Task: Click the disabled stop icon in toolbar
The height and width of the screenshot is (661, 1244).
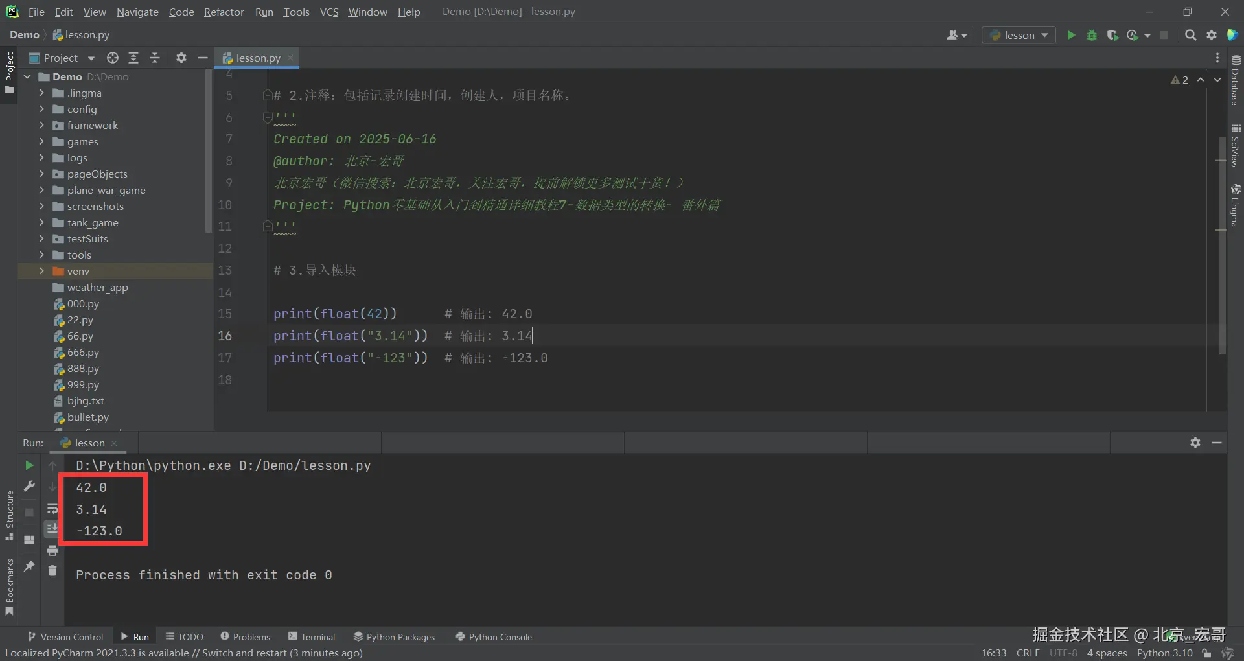Action: [1164, 35]
